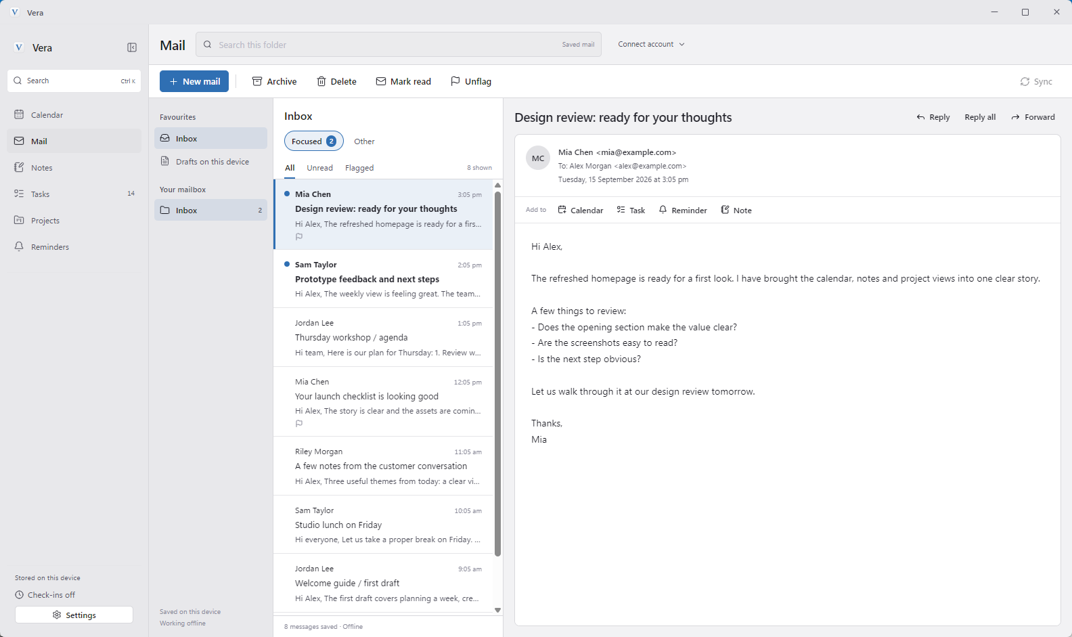
Task: Click flag icon on Design review message
Action: [299, 237]
